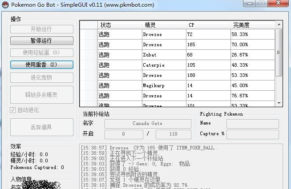Click the 48.33% perfection cell
291x189 pixels.
(253, 65)
